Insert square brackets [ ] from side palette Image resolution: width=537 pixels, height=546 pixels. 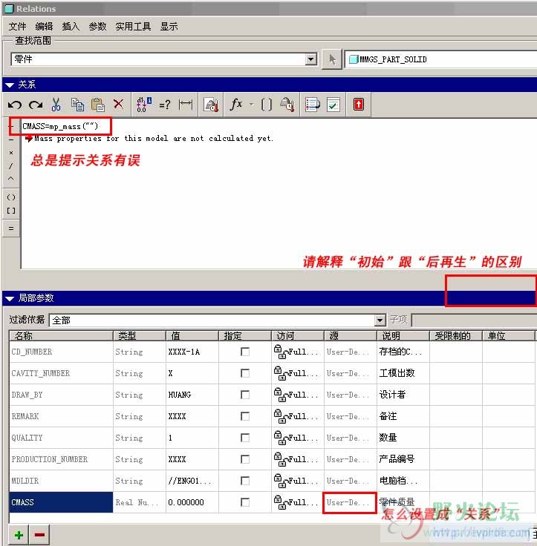(11, 211)
